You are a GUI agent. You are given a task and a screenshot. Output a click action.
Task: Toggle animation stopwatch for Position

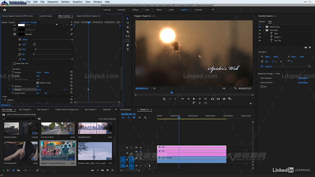(13, 72)
